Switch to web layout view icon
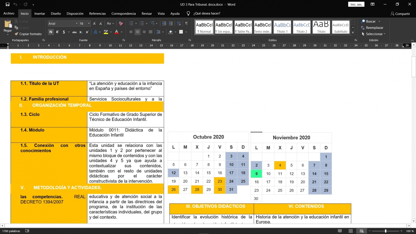Image resolution: width=416 pixels, height=234 pixels. (x=361, y=231)
